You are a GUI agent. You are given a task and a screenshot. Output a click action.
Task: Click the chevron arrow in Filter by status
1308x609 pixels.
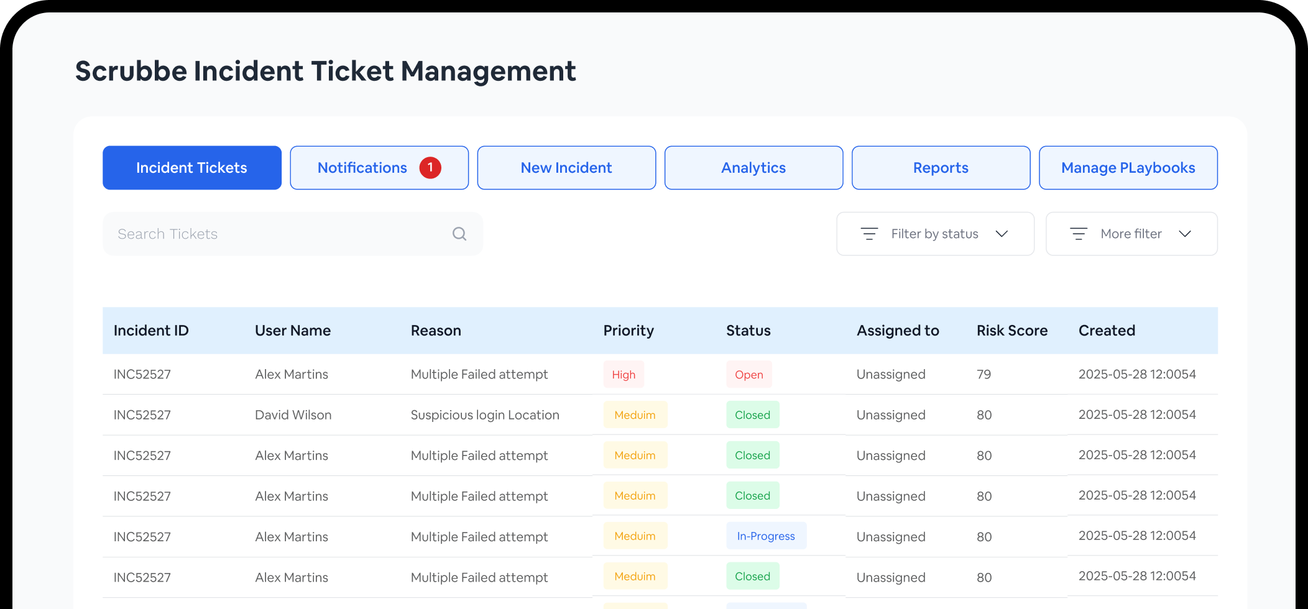(x=1002, y=234)
